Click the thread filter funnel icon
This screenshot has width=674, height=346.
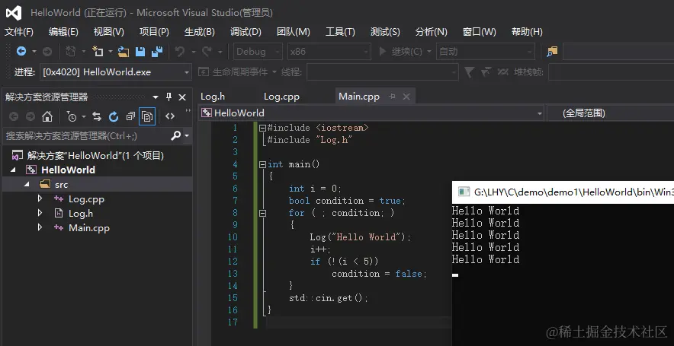click(469, 72)
